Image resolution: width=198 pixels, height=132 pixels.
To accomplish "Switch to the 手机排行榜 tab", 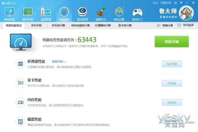I will 58,25.
